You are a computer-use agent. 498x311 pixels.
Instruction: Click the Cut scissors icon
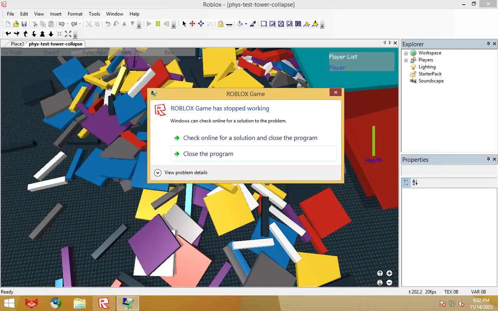[35, 24]
